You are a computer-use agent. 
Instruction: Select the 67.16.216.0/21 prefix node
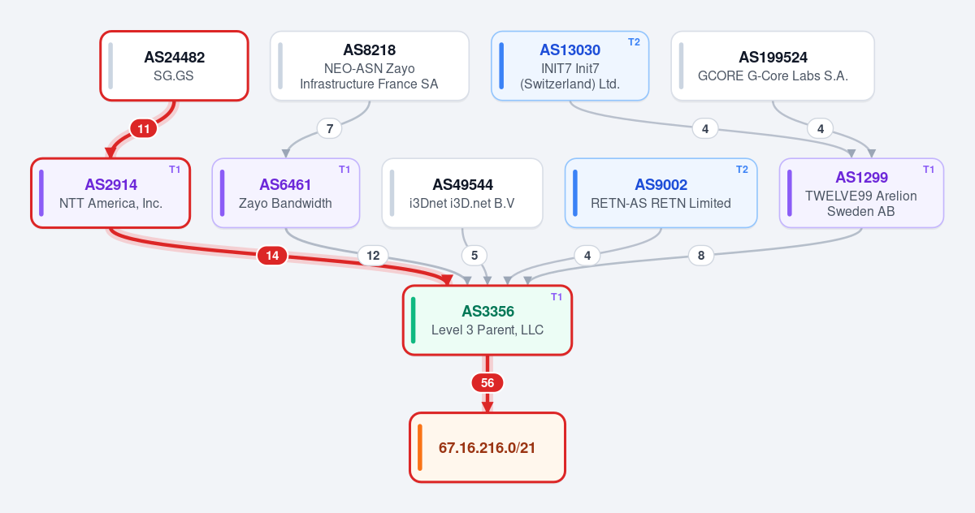[x=487, y=447]
